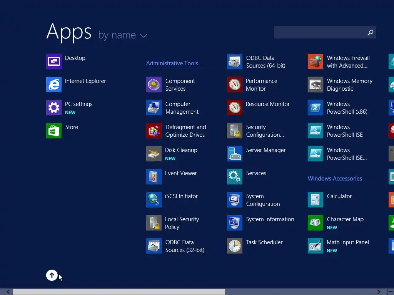
Task: Click the up arrow to return to Start
Action: pos(52,275)
